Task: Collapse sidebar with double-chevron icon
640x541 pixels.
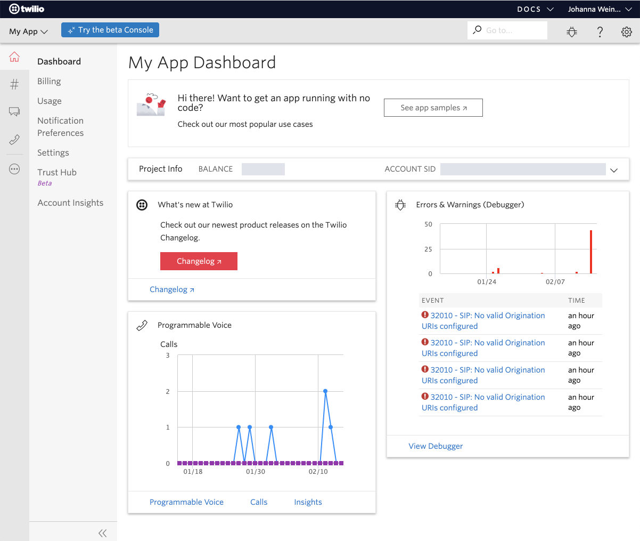Action: [x=102, y=533]
